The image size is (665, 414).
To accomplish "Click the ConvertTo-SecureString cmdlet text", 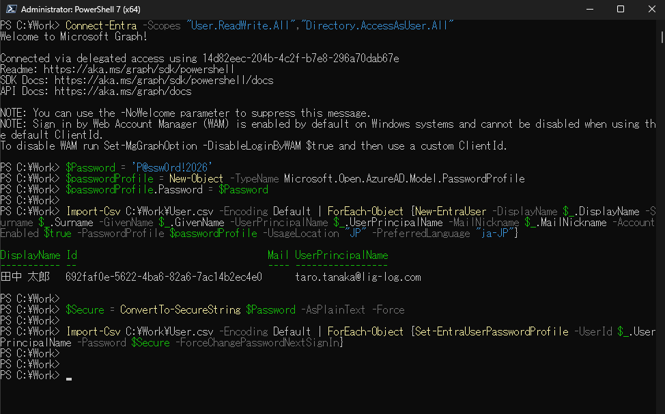I will click(180, 309).
